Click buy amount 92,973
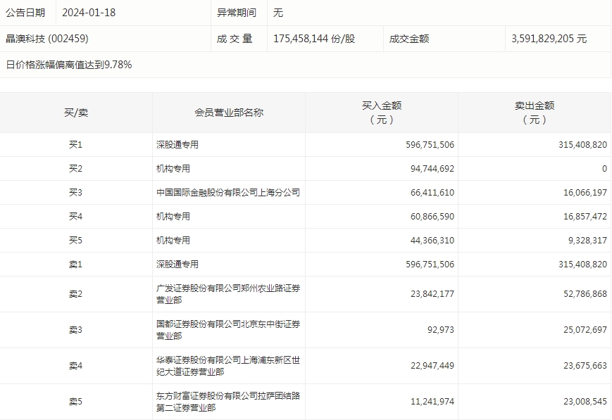Image resolution: width=612 pixels, height=420 pixels. click(x=441, y=330)
